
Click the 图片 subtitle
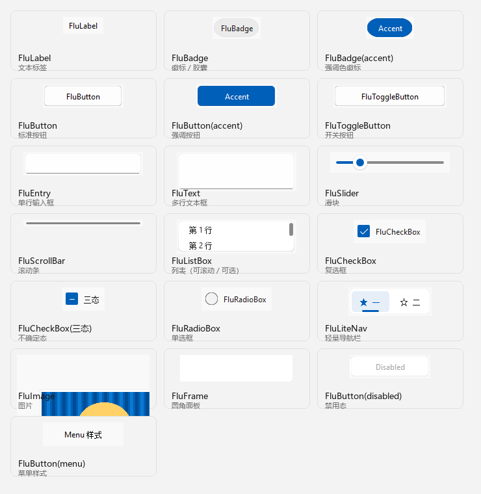pos(25,406)
